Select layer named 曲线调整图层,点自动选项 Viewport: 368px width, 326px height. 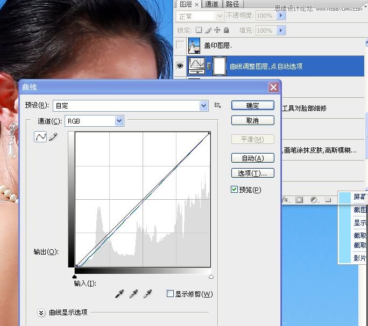266,67
